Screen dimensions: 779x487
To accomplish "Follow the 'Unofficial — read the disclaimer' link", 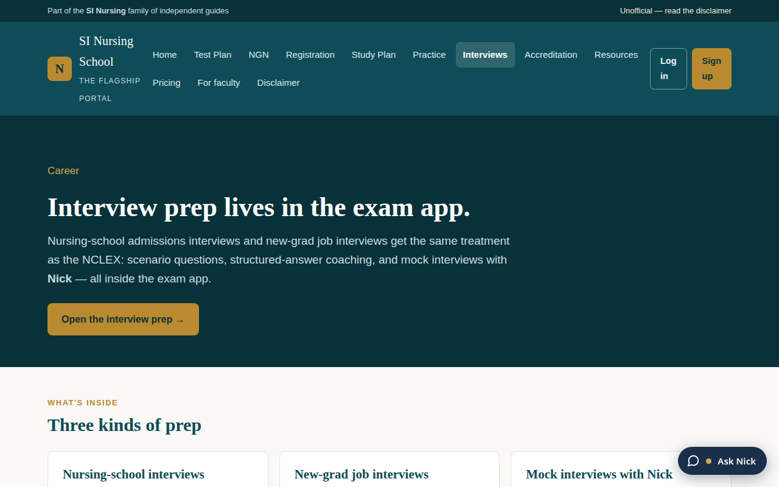I will coord(676,11).
